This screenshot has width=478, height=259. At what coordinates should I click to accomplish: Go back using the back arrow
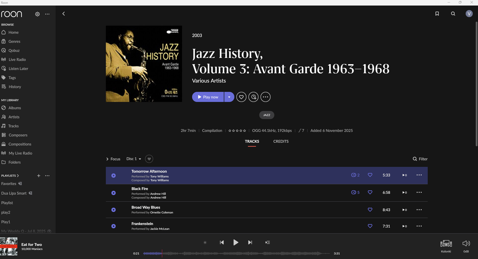pos(64,14)
